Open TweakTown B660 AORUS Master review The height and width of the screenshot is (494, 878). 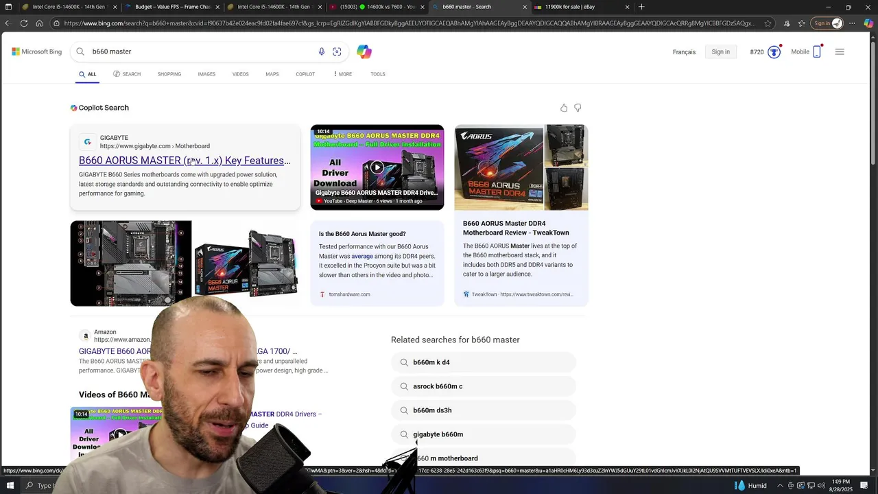coord(516,228)
